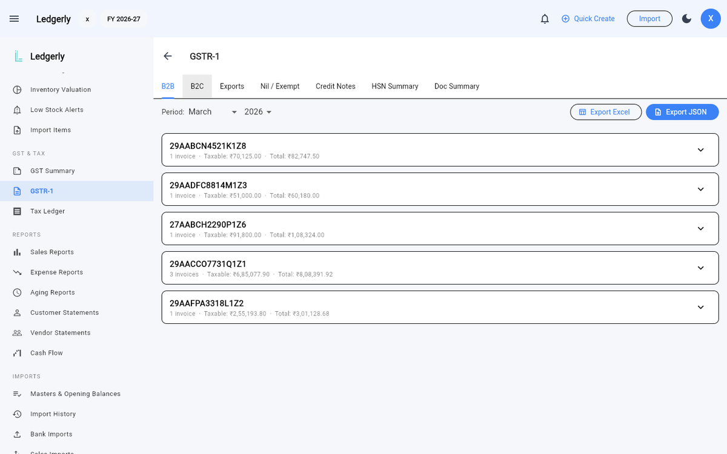This screenshot has height=454, width=727.
Task: Open user avatar X menu
Action: pyautogui.click(x=711, y=19)
